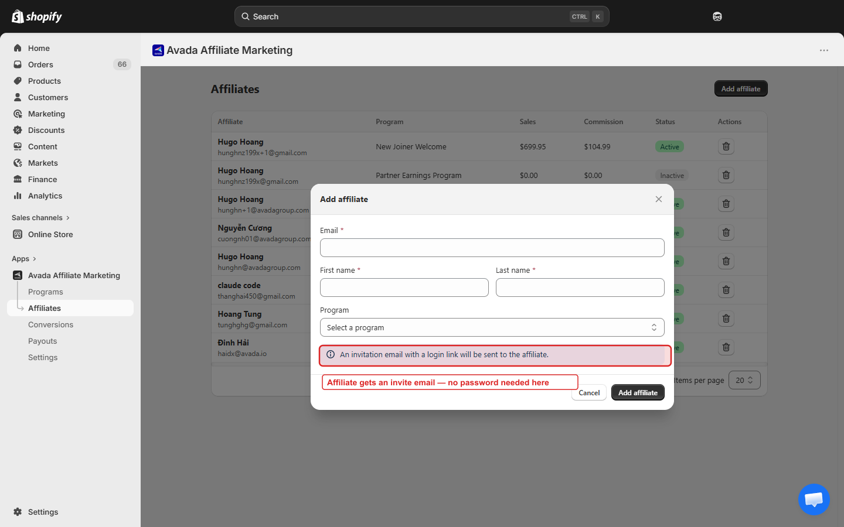Click the $699.95 sales value

[x=533, y=146]
